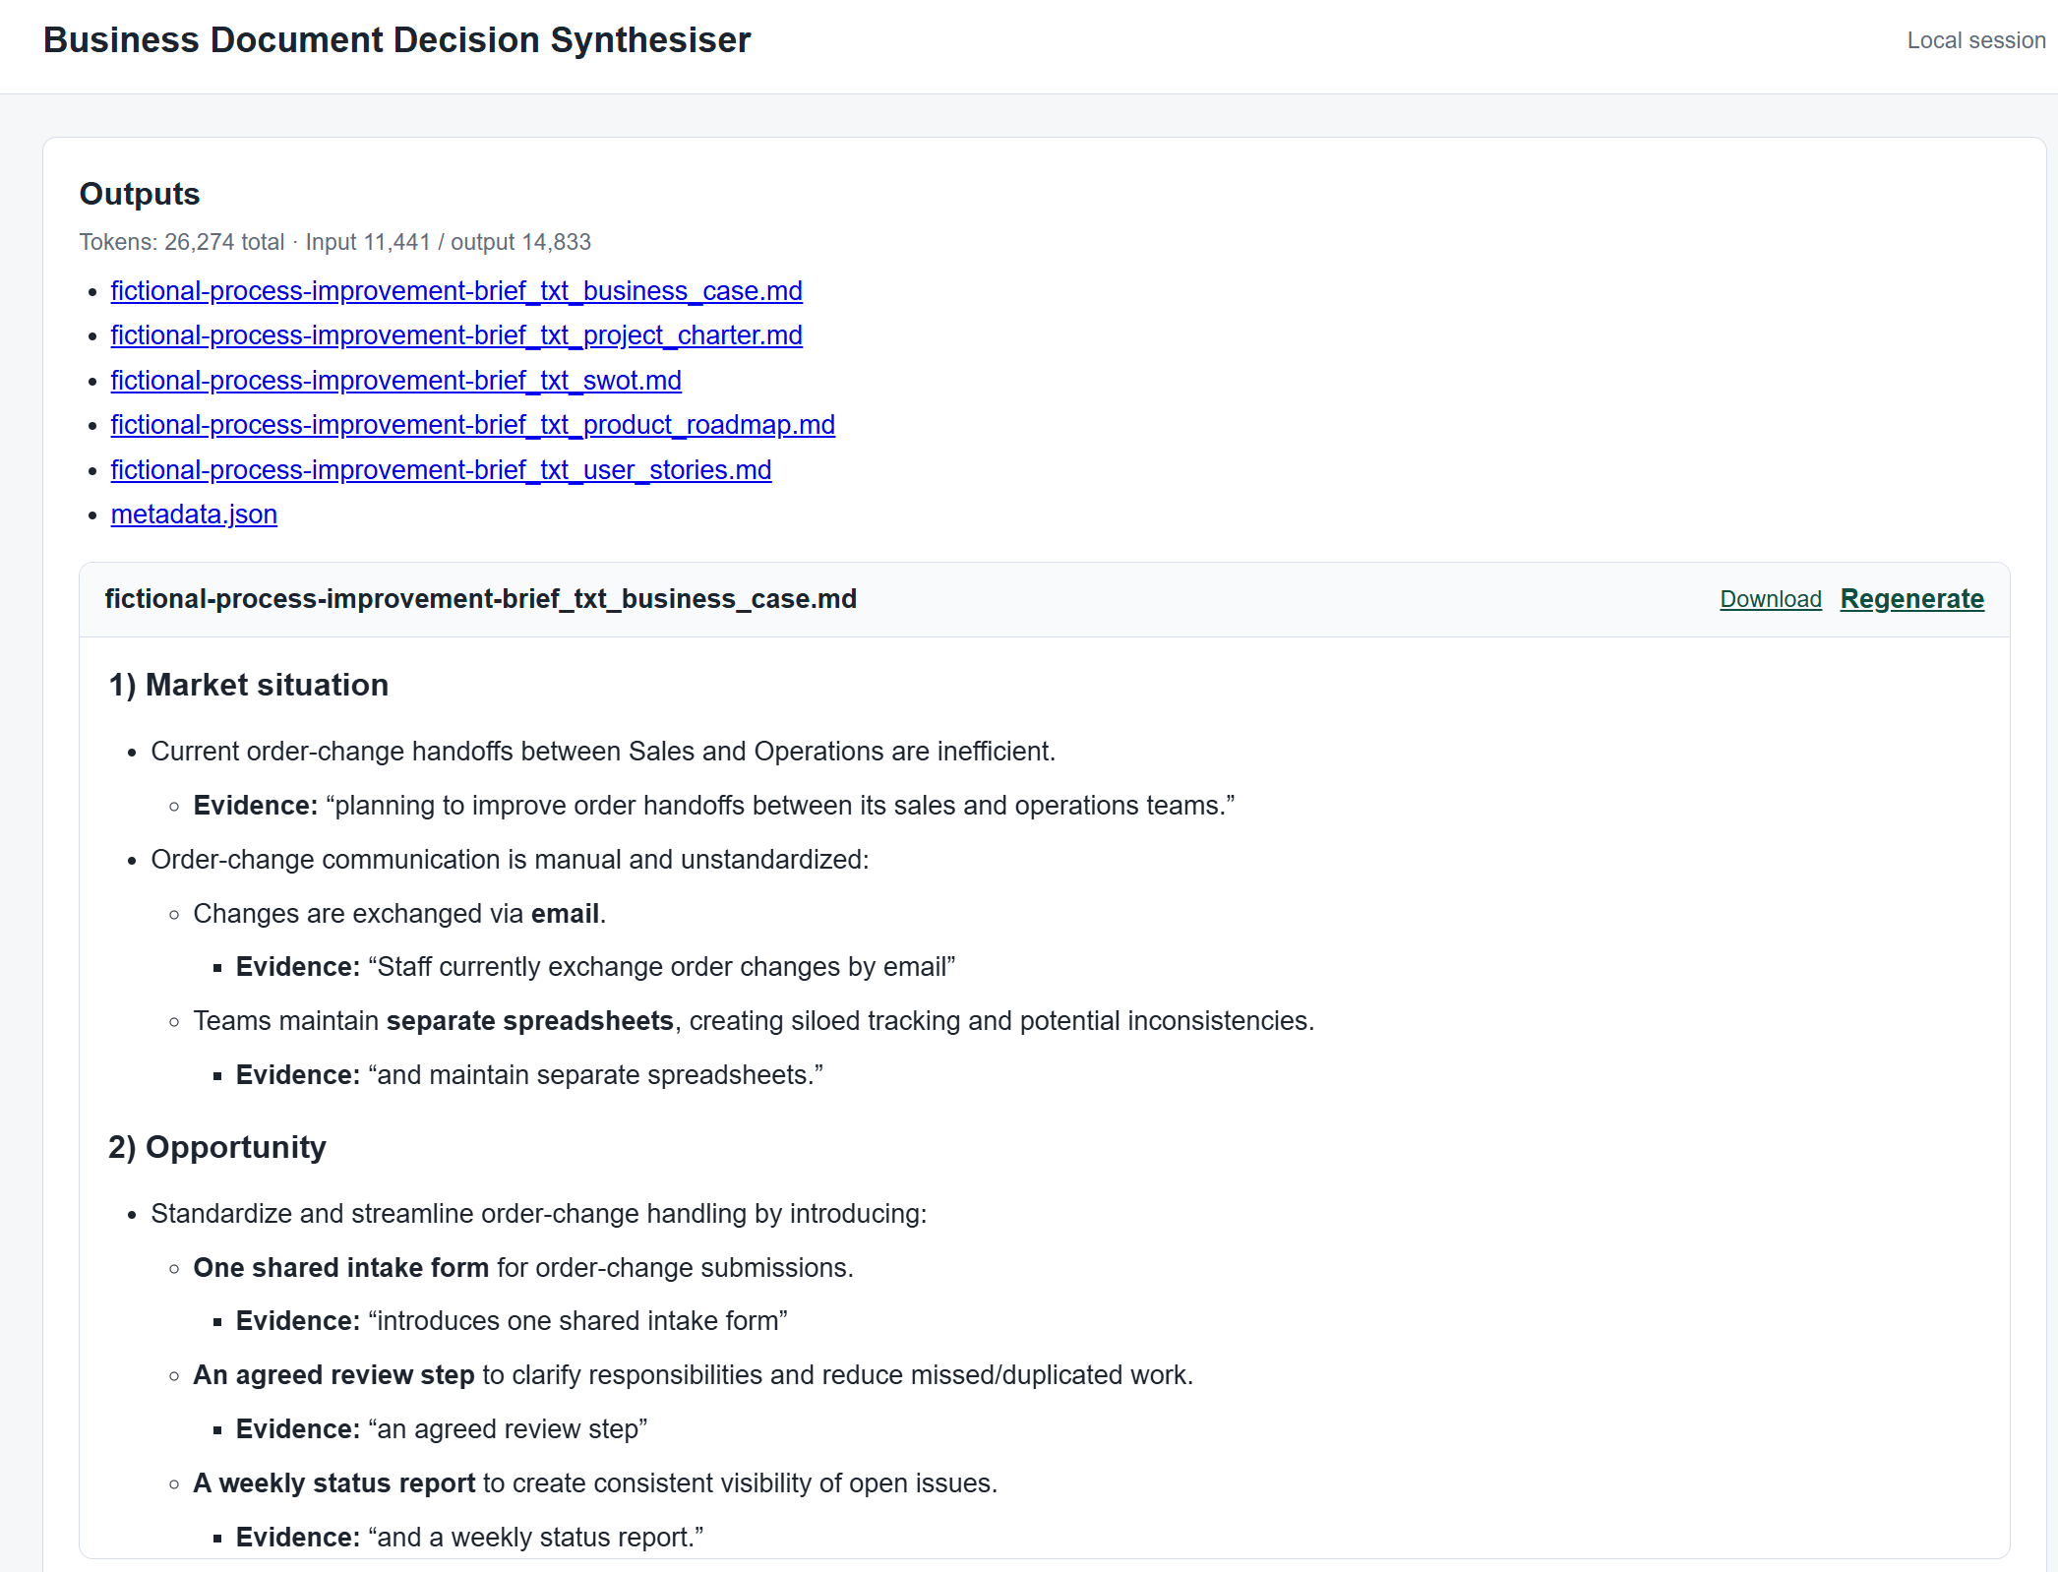
Task: Select the swot.md file link
Action: [x=395, y=381]
